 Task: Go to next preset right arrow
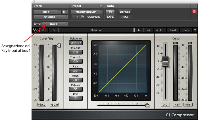[x=149, y=30]
